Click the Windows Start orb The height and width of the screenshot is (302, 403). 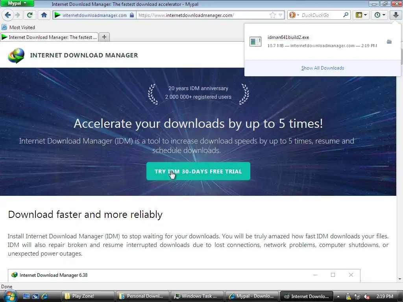click(10, 296)
